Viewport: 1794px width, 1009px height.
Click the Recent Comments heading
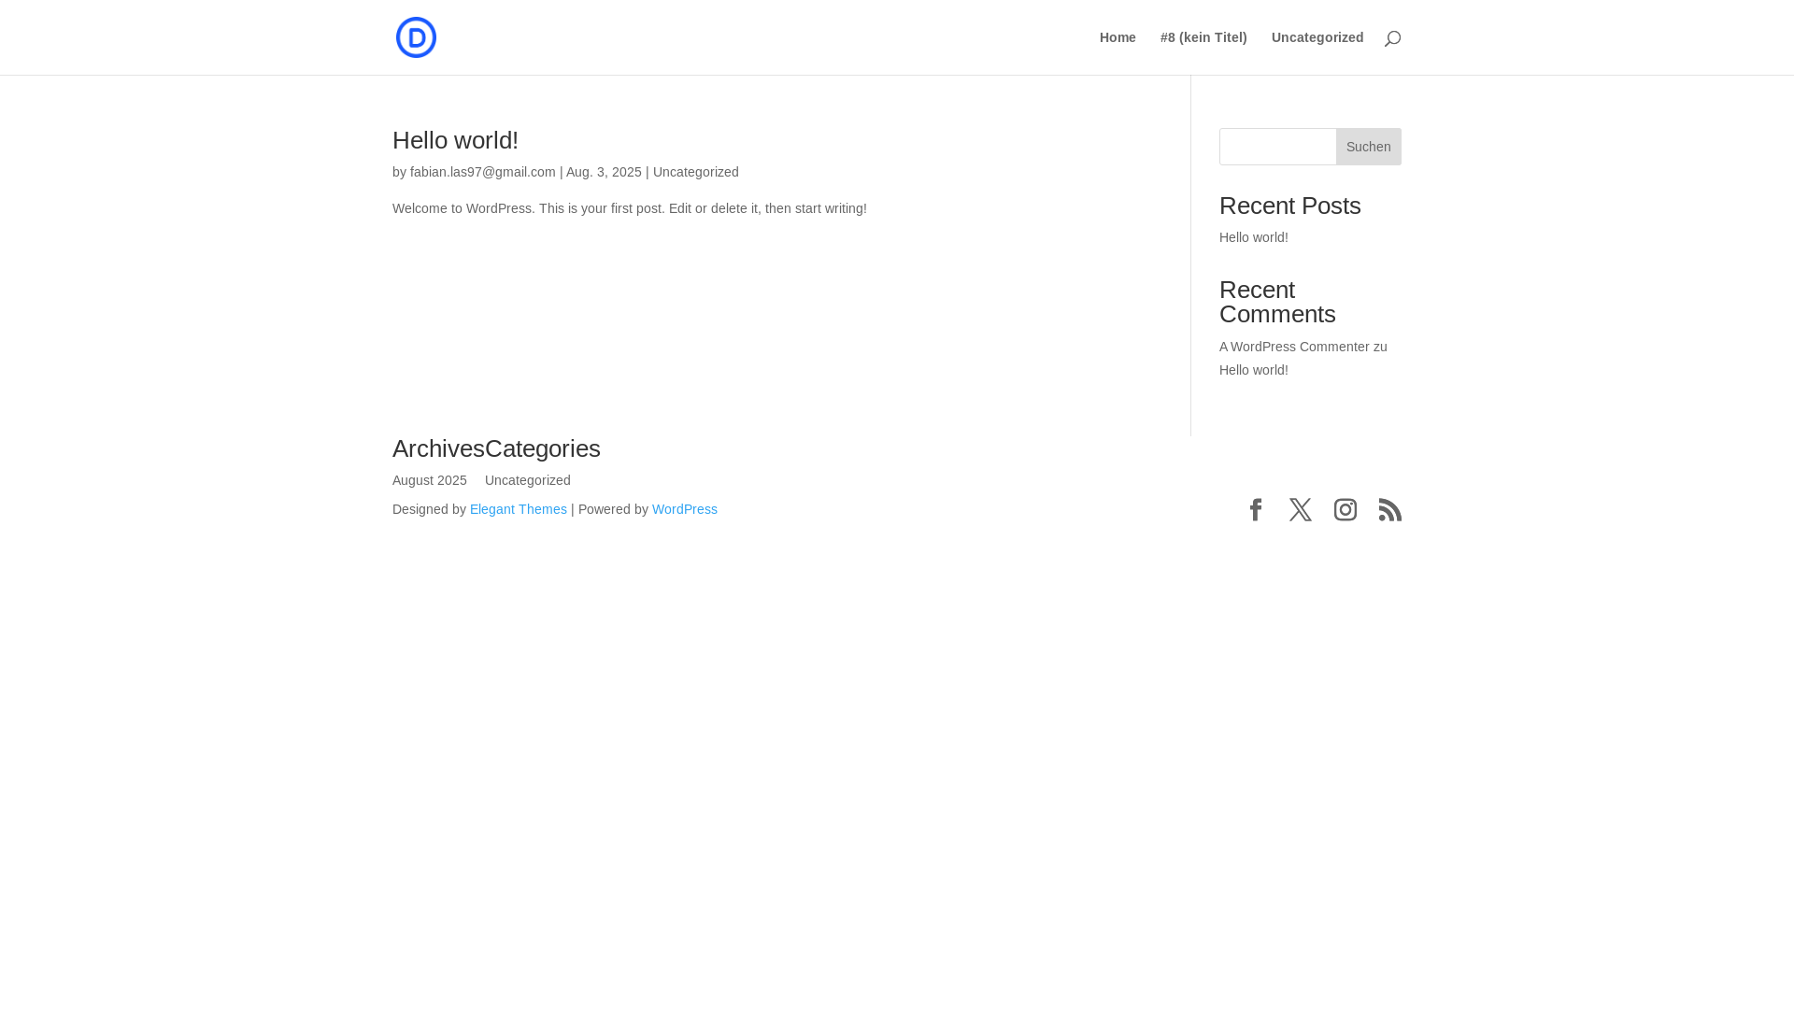coord(1277,302)
